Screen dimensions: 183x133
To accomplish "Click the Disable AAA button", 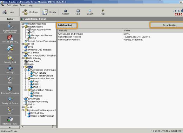I will [x=167, y=25].
